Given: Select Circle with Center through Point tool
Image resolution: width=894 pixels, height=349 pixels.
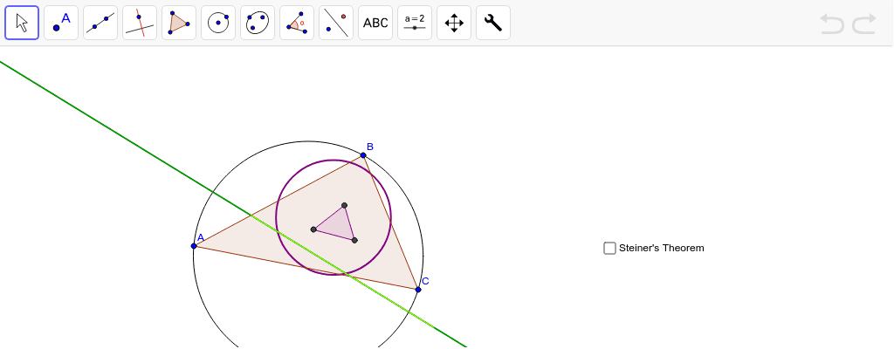Looking at the screenshot, I should [x=218, y=23].
